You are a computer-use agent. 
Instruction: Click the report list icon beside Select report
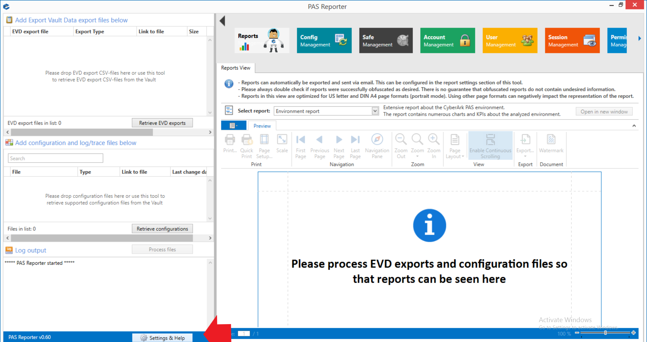click(229, 110)
